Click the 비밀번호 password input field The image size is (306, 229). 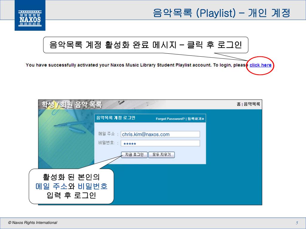(160, 143)
